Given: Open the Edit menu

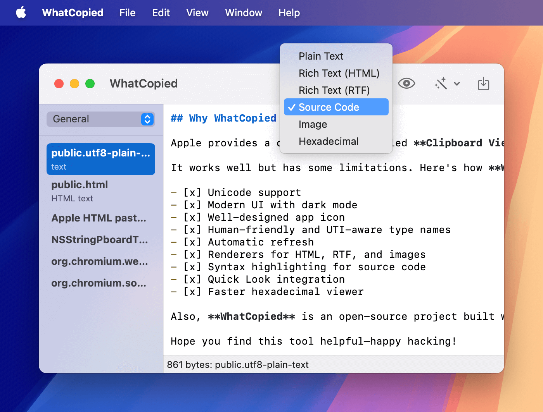Looking at the screenshot, I should coord(161,13).
